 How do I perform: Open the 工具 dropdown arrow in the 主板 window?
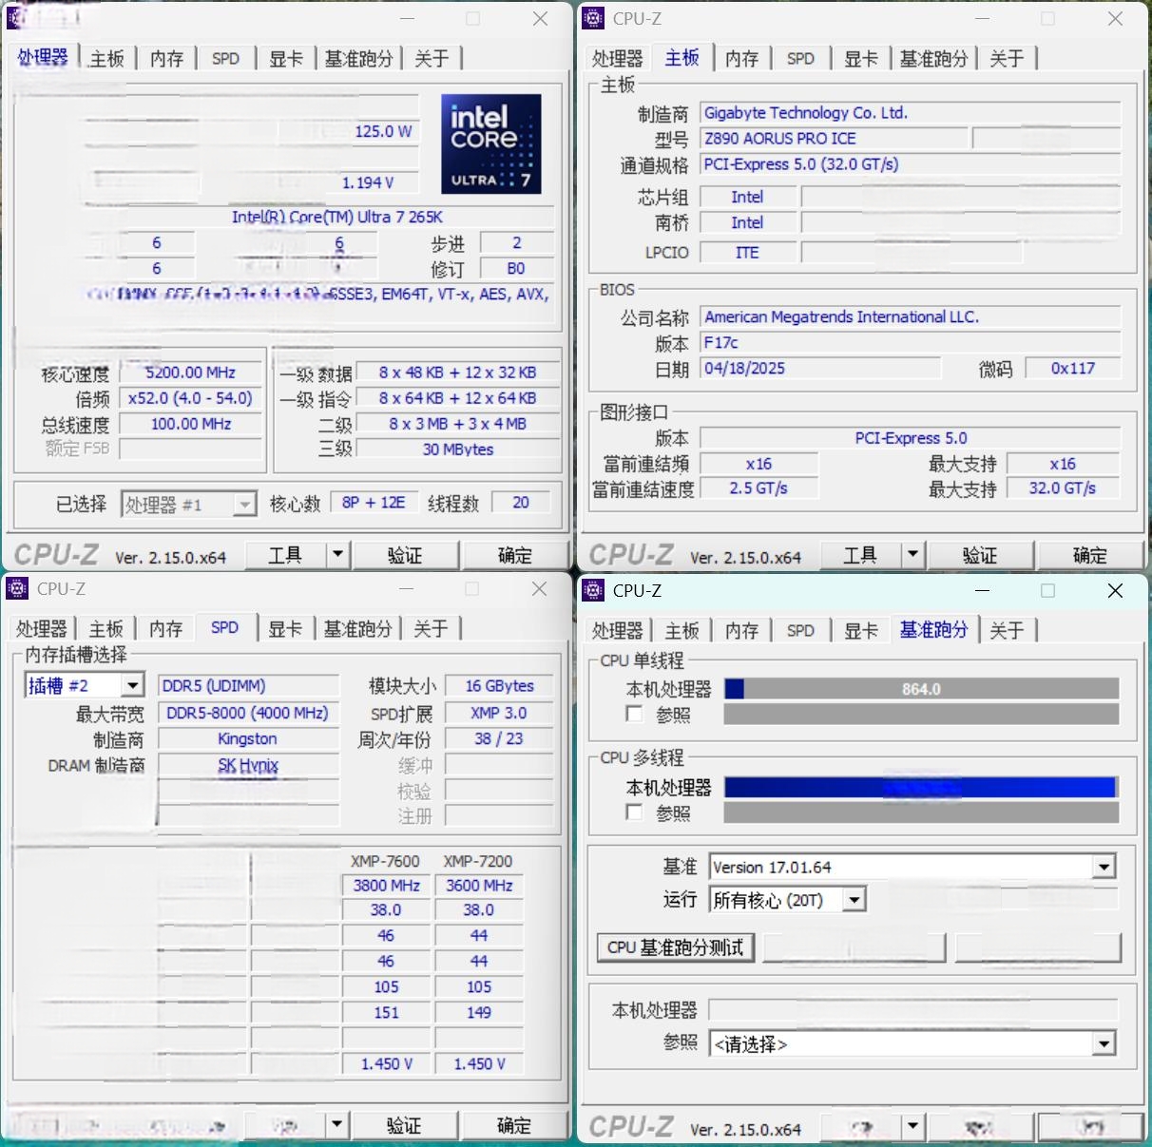click(912, 554)
